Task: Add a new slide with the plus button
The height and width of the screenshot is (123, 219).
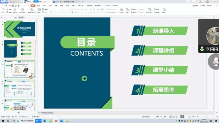Action: tap(18, 112)
